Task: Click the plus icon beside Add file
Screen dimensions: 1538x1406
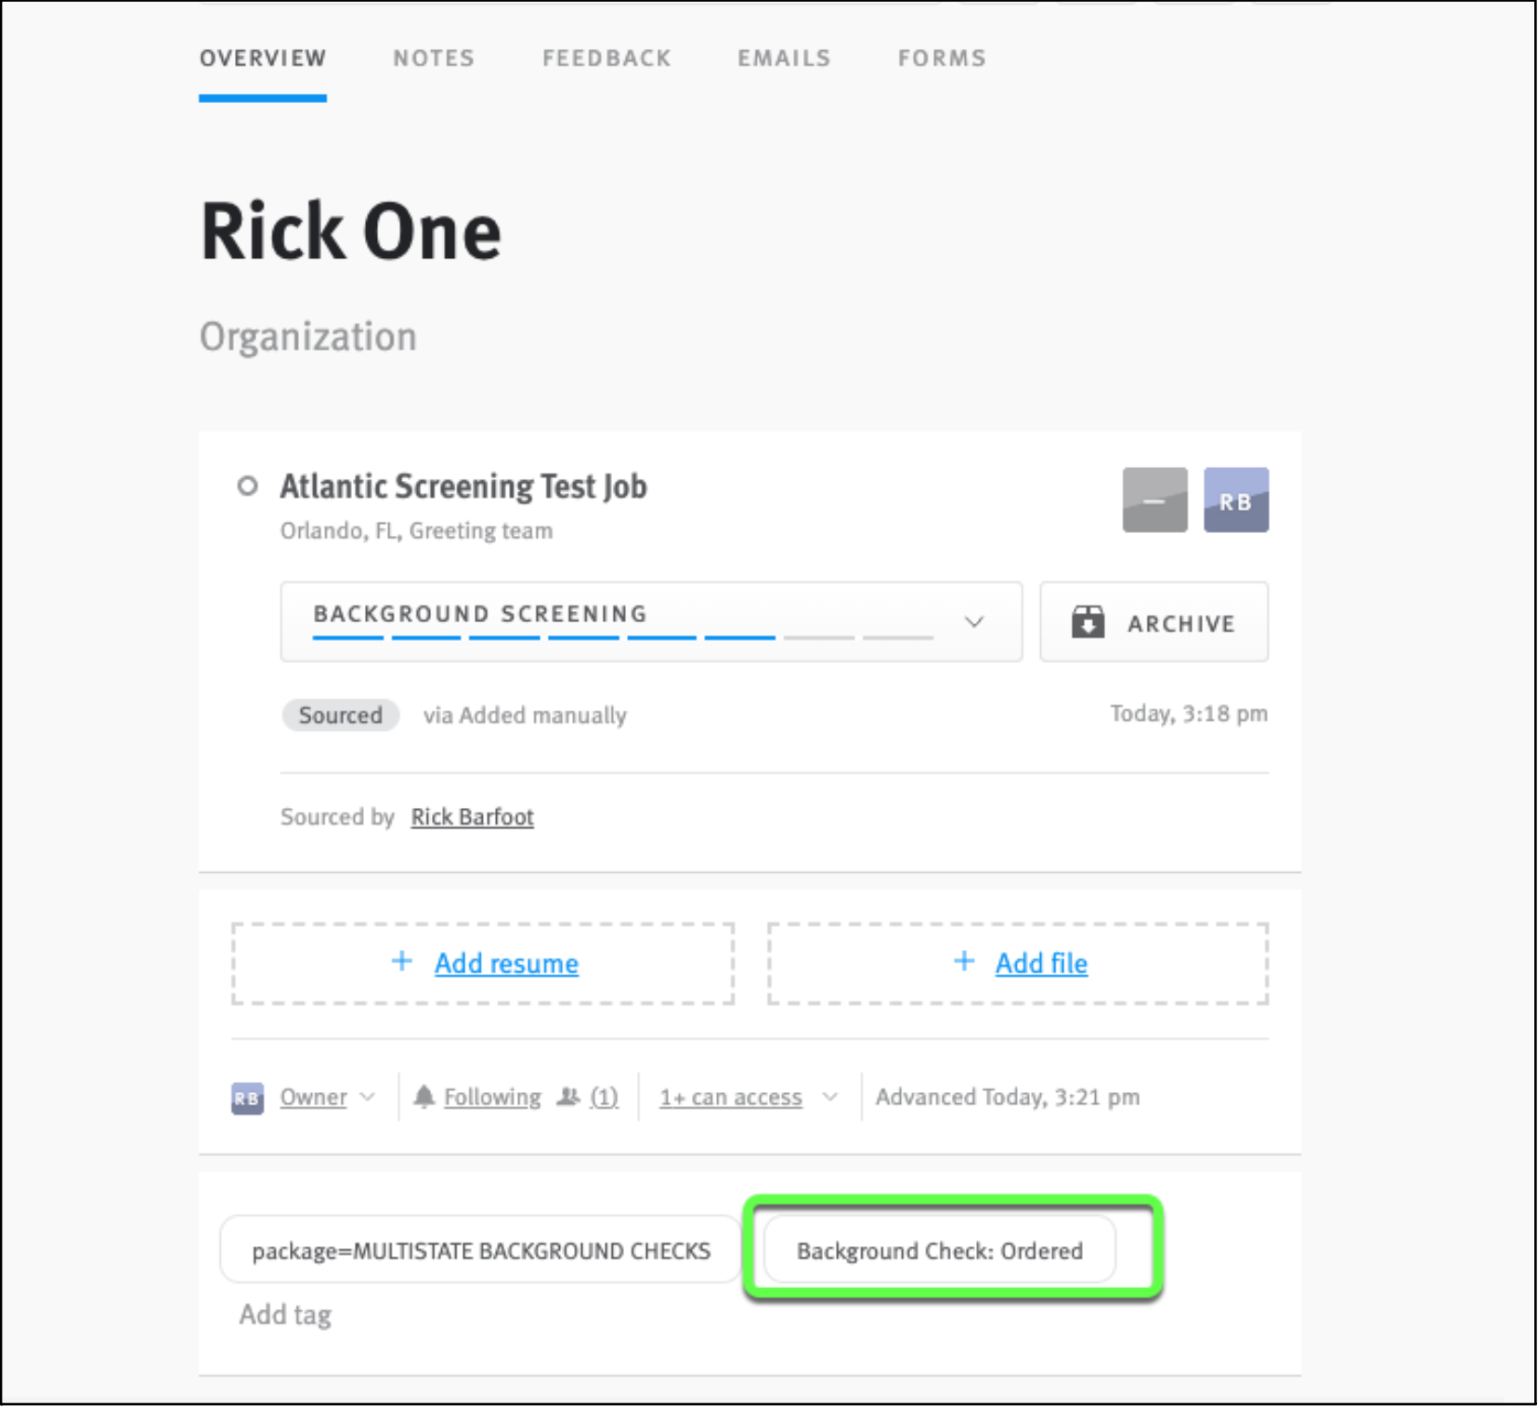Action: (963, 961)
